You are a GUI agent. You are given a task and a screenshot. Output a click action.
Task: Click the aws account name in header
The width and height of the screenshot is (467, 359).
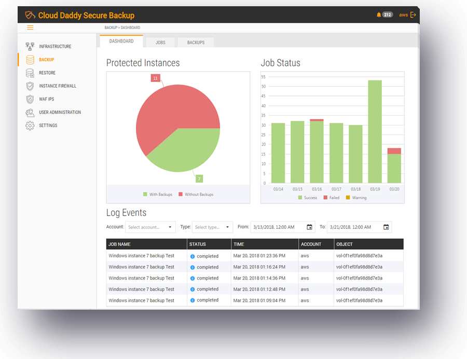(403, 15)
